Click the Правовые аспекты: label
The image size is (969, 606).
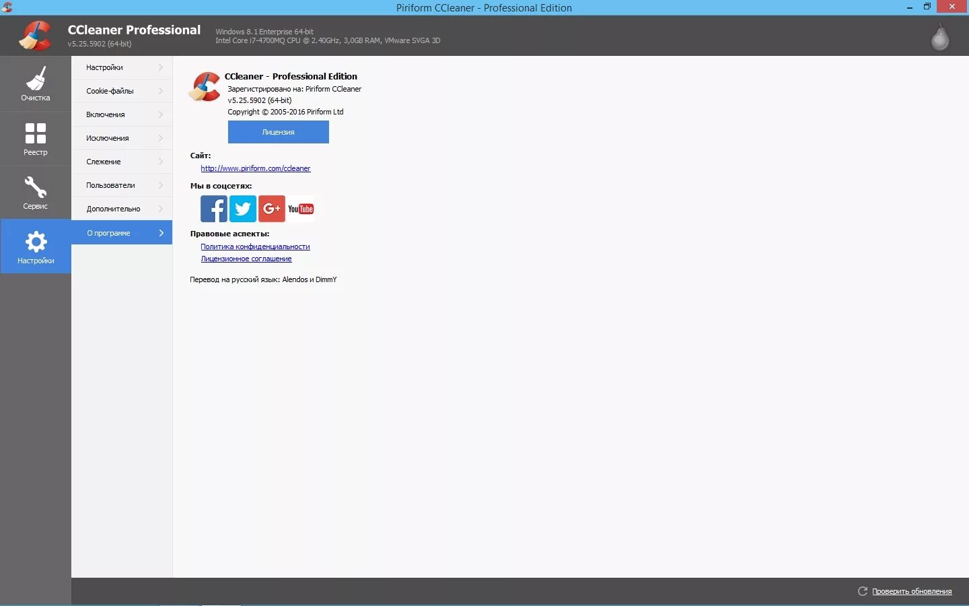click(x=229, y=234)
